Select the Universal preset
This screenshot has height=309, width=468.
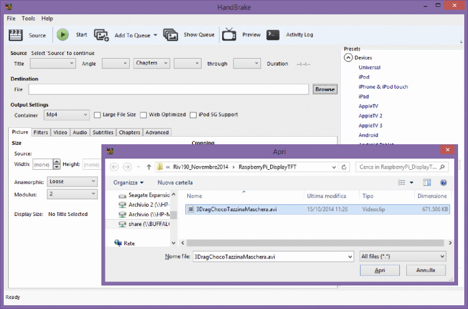pos(369,67)
